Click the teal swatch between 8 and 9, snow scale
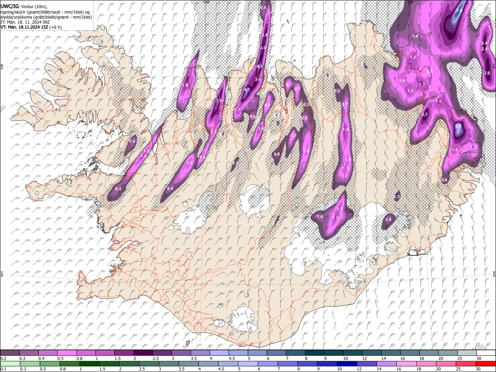496x372 pixels. [314, 353]
